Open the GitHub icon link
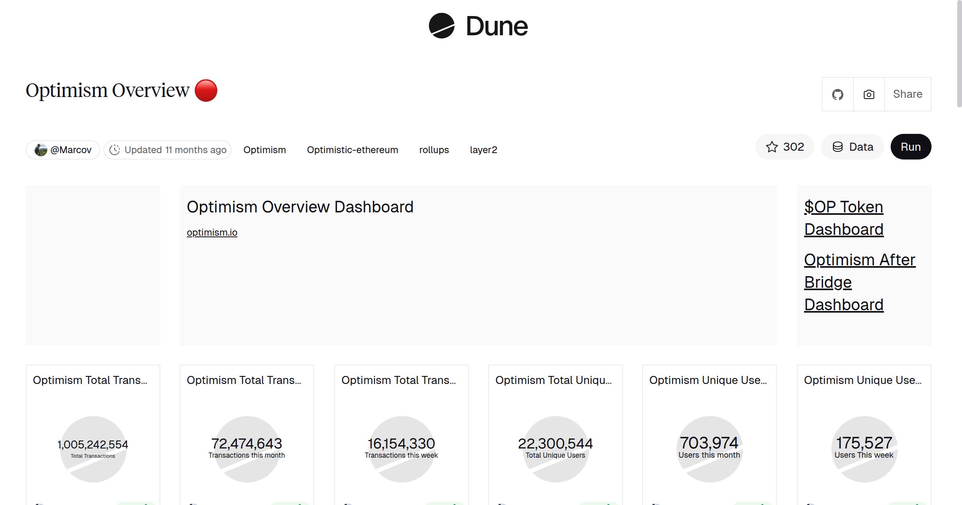The width and height of the screenshot is (962, 505). tap(837, 94)
